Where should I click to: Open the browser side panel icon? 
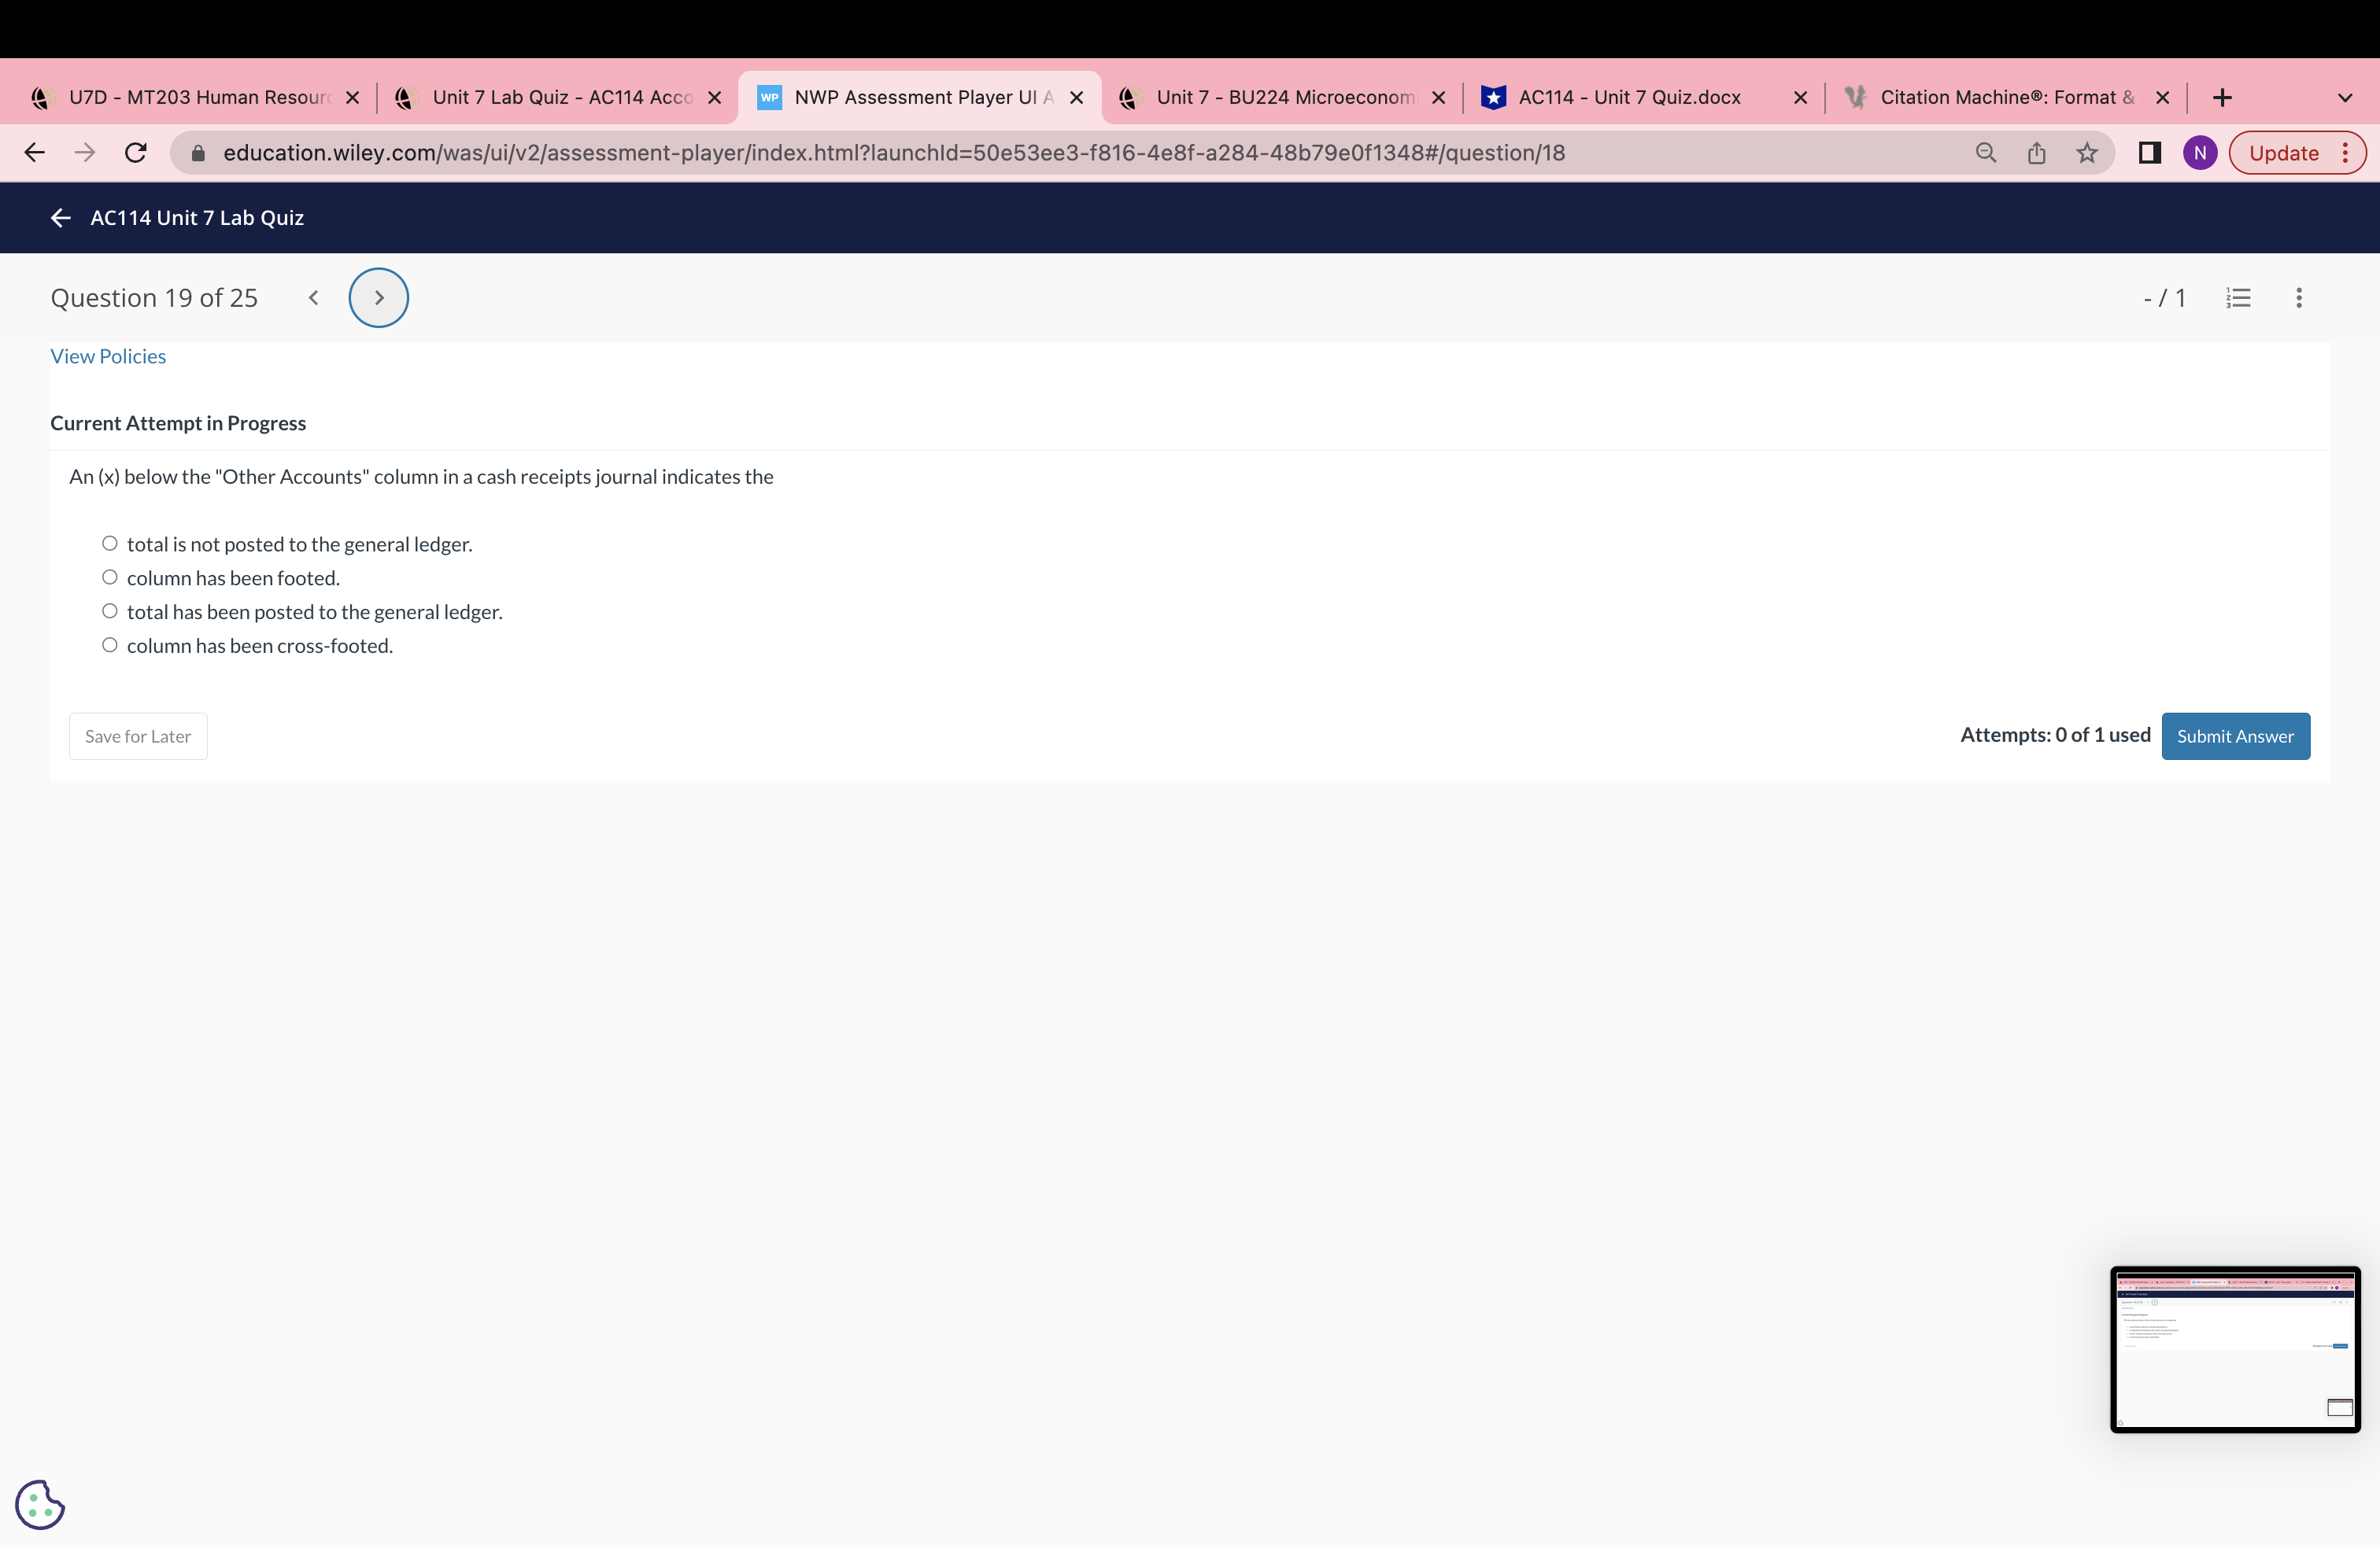tap(2149, 153)
